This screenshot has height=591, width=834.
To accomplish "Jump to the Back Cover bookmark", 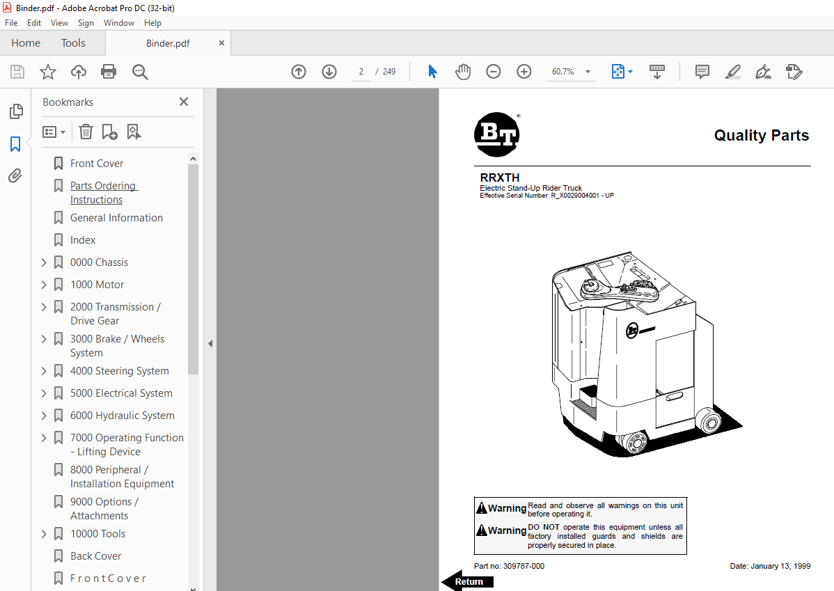I will coord(96,556).
